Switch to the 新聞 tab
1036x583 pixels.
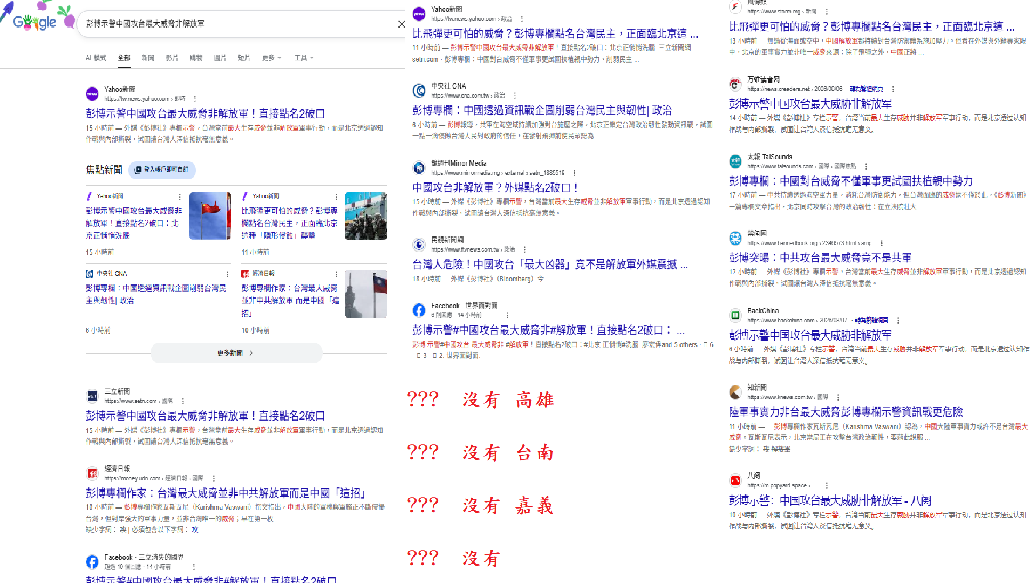click(148, 58)
